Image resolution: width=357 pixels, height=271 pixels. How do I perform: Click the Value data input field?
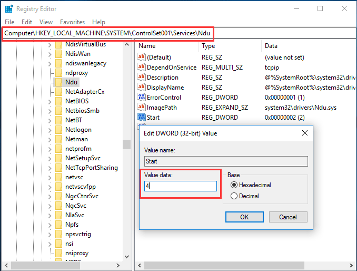(x=181, y=186)
